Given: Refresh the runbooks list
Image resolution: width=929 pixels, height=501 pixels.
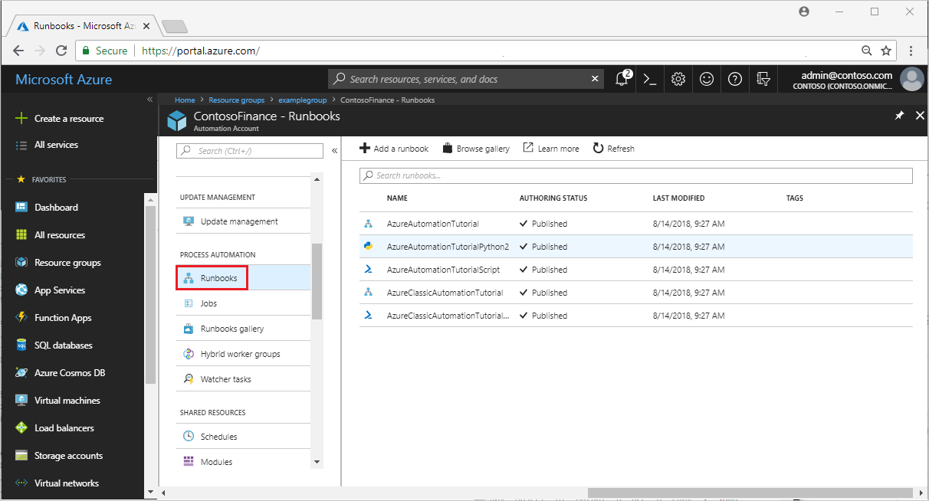Looking at the screenshot, I should (x=614, y=149).
